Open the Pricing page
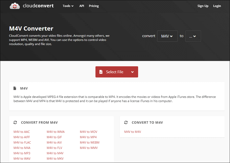The image size is (230, 163). [x=94, y=6]
